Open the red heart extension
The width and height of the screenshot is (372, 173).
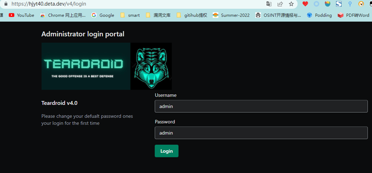point(305,4)
